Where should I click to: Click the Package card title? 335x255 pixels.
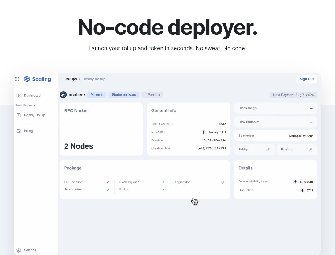[73, 168]
